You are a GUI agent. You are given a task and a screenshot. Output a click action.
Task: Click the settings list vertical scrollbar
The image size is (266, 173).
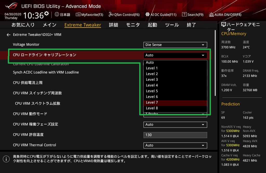tap(215, 63)
